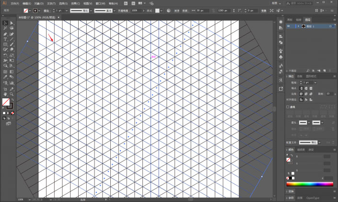The height and width of the screenshot is (202, 338).
Task: Open the workspace switcher dropdown
Action: coord(277,3)
